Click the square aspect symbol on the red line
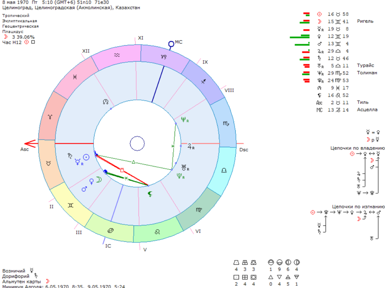The image size is (385, 288). tap(122, 170)
